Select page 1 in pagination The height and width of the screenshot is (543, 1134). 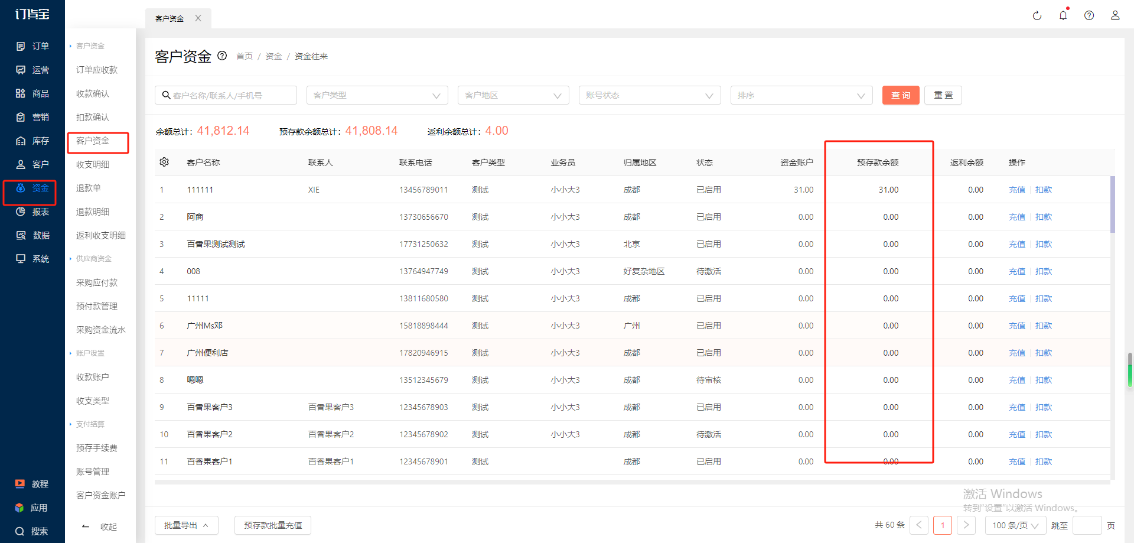(x=943, y=525)
